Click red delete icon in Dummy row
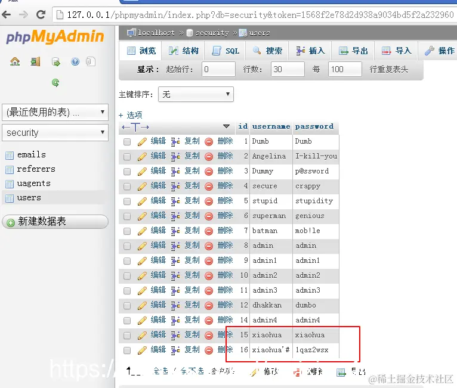The image size is (457, 388). click(x=209, y=172)
